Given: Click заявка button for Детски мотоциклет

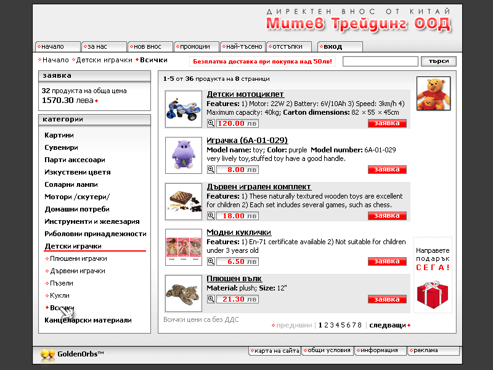Looking at the screenshot, I should pyautogui.click(x=387, y=123).
